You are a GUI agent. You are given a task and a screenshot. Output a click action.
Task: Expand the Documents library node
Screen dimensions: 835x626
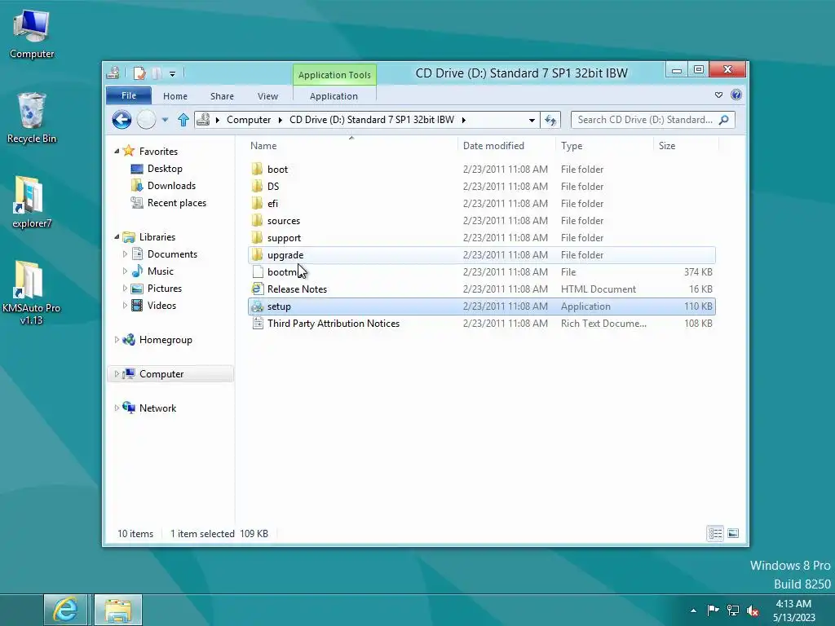125,254
